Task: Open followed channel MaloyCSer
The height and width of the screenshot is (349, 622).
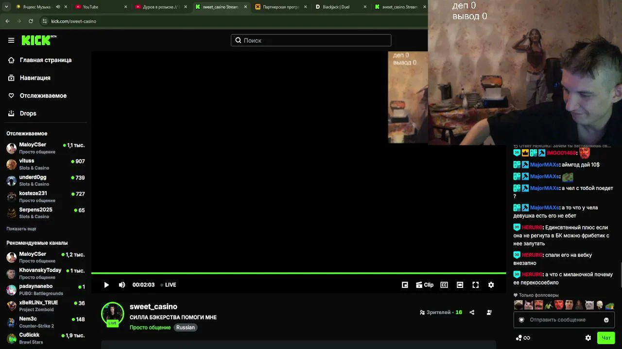Action: point(45,148)
